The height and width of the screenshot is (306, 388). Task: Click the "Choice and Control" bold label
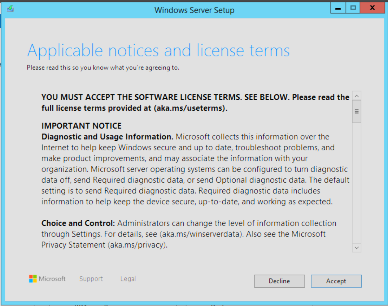[x=78, y=223]
